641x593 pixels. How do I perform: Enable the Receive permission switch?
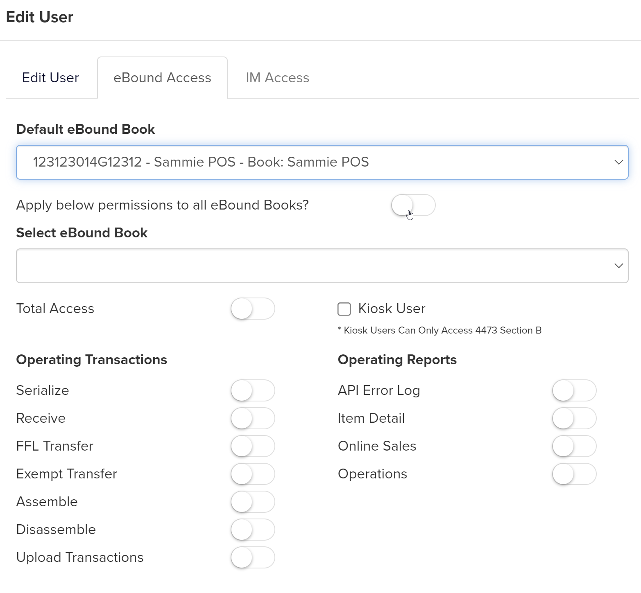coord(253,418)
